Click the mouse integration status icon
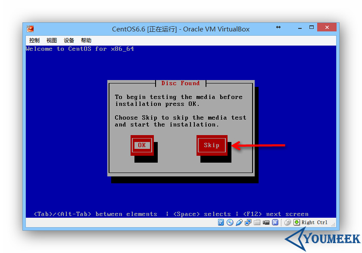Screen dimensions: 362x253 (287, 222)
